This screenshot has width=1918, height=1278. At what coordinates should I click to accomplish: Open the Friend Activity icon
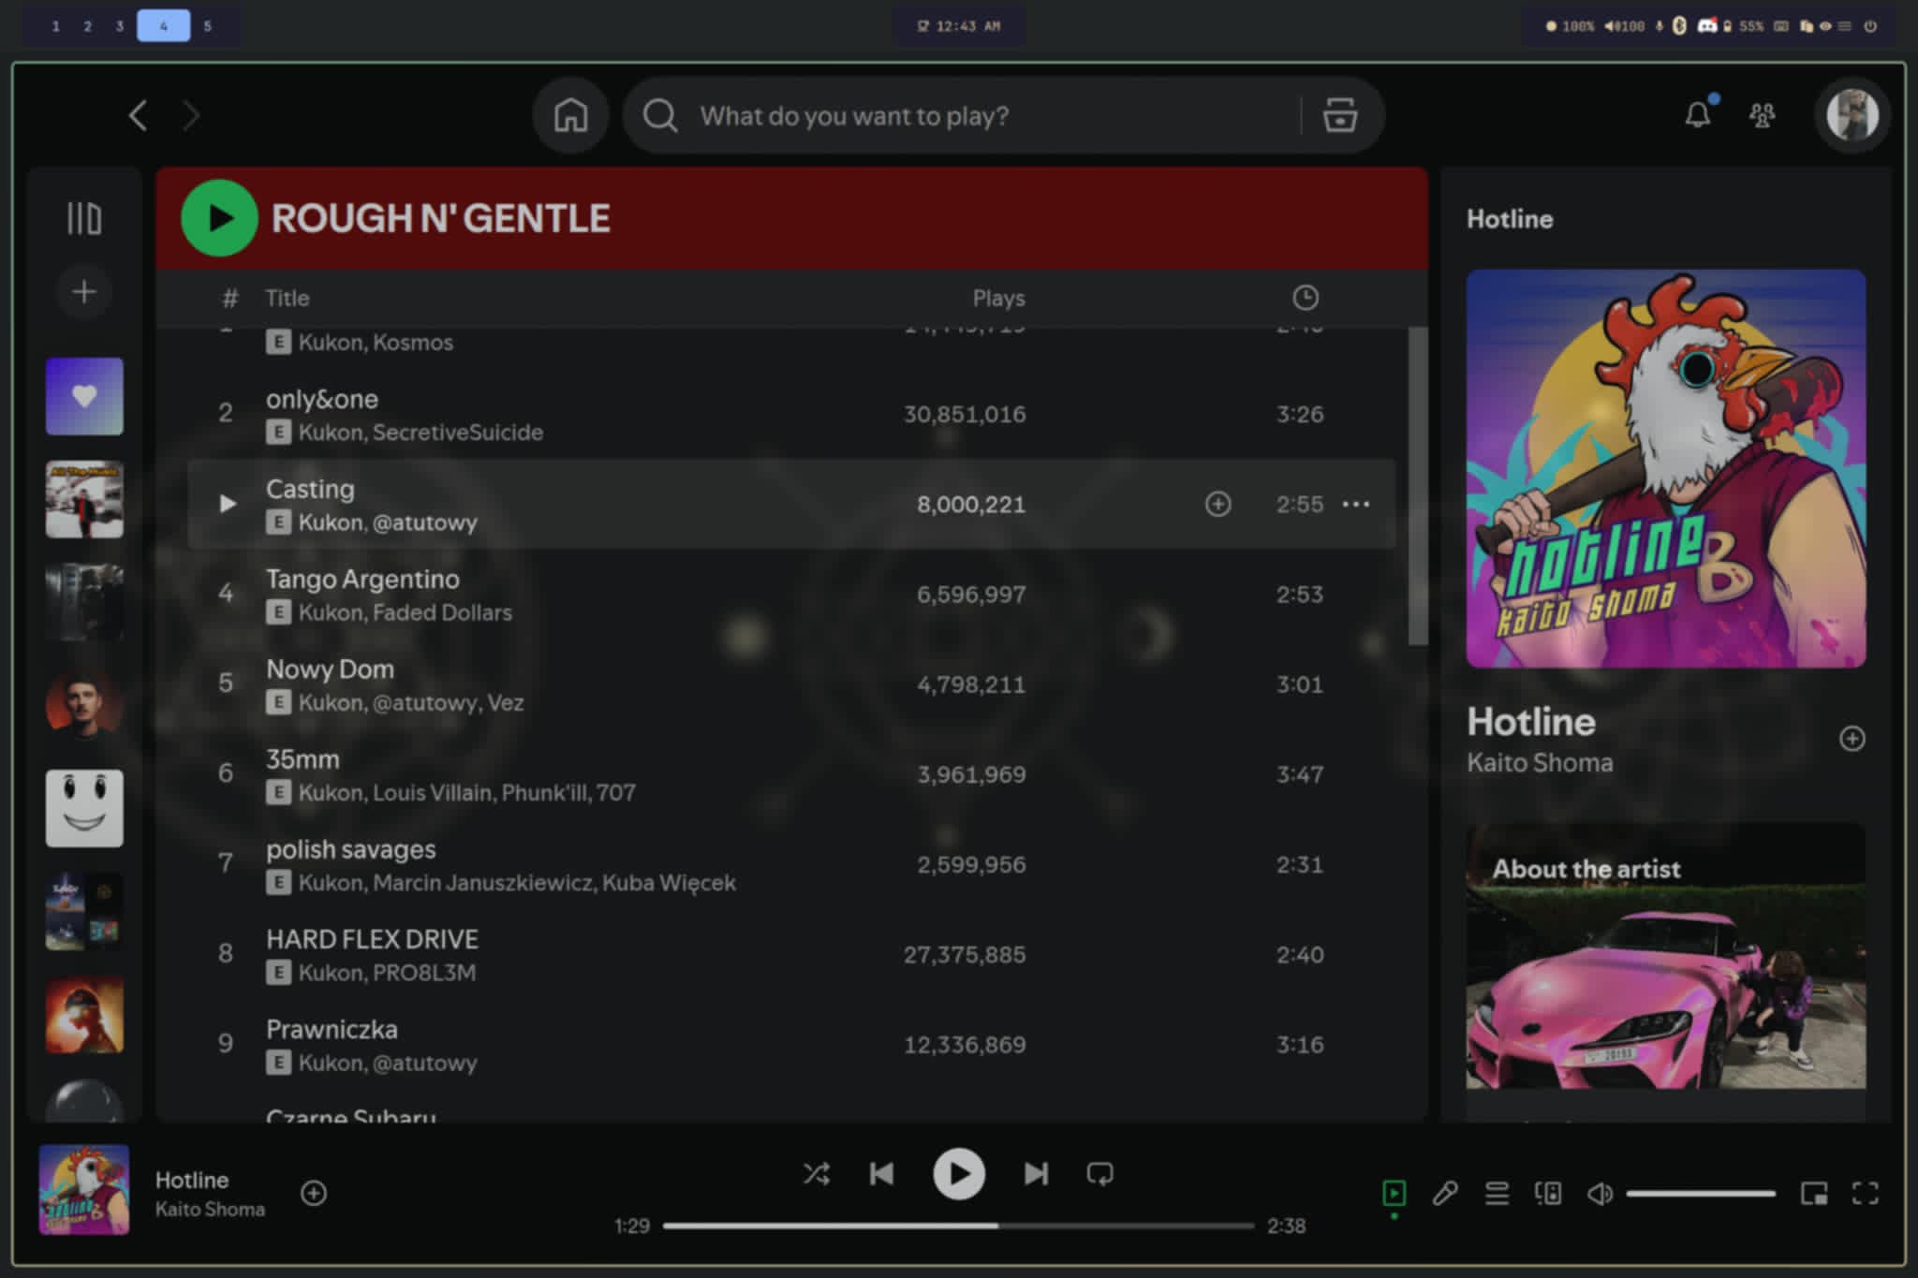pos(1762,115)
